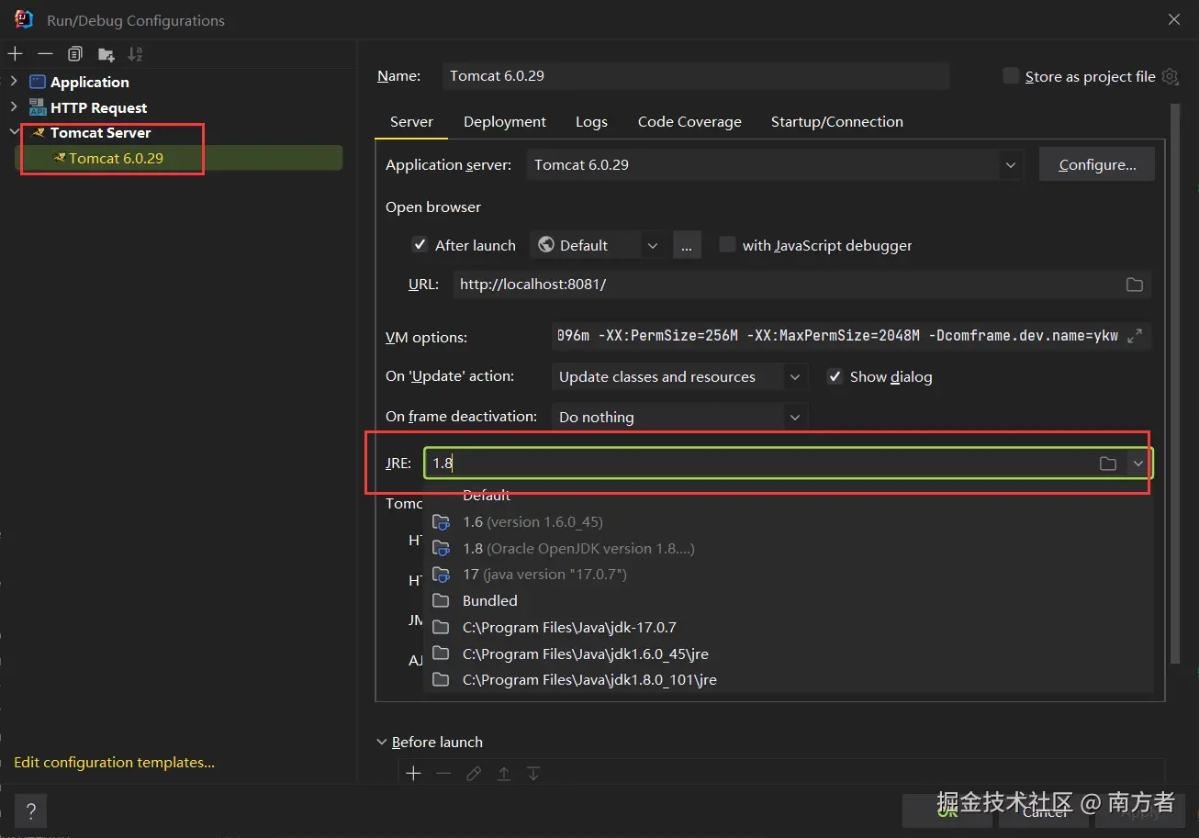Collapse the Tomcat Server node
This screenshot has width=1199, height=838.
pos(14,132)
